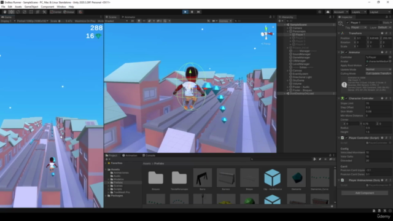Toggle scene lighting lightbulb icon
This screenshot has width=393, height=221.
[139, 21]
